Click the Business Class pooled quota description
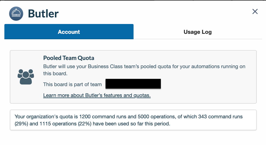266x145 pixels. [144, 70]
